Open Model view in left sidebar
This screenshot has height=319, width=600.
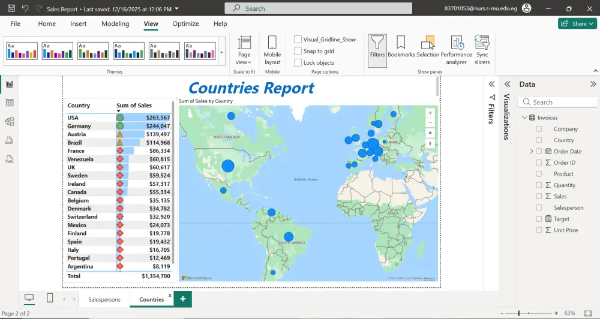click(x=10, y=122)
